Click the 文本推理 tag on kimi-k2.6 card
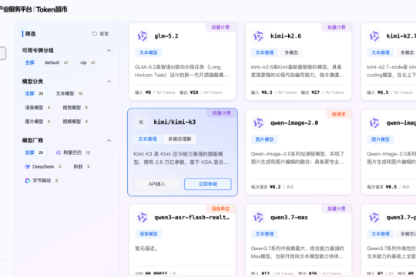Image resolution: width=416 pixels, height=277 pixels. [x=264, y=53]
